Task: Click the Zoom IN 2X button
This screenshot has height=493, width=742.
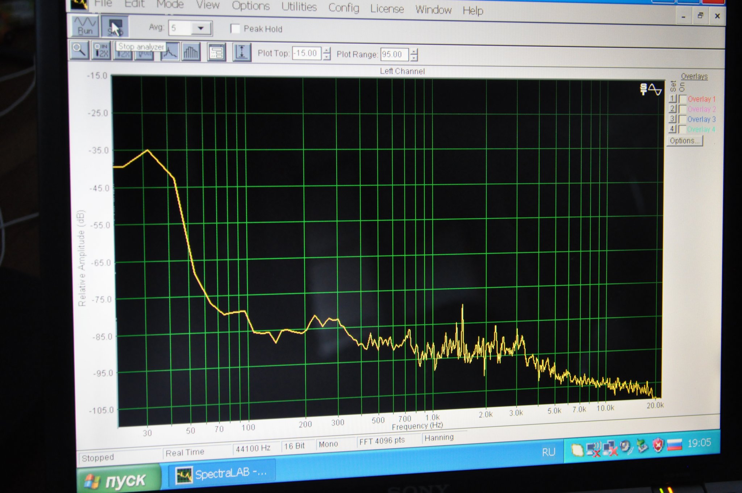Action: (101, 50)
